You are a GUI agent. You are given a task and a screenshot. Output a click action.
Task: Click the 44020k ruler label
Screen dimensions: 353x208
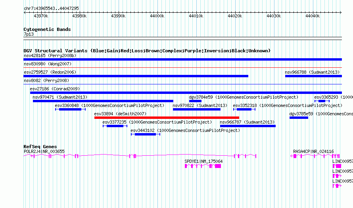235,16
